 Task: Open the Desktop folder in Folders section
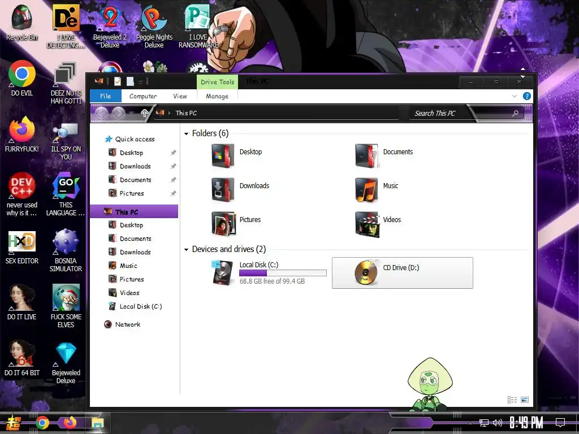pyautogui.click(x=237, y=156)
